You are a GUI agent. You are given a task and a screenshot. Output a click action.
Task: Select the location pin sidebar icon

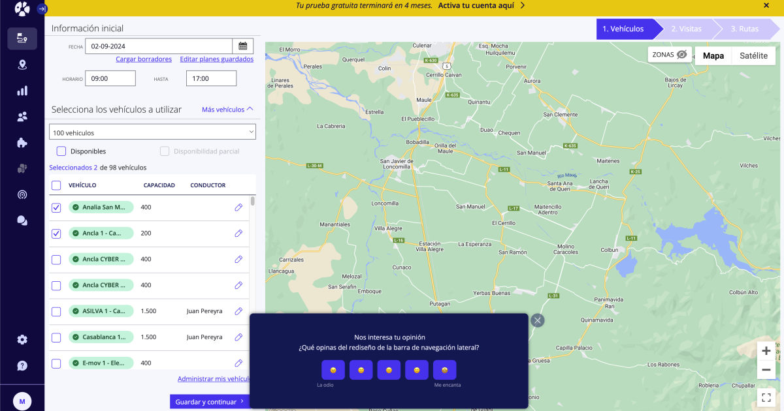(22, 65)
